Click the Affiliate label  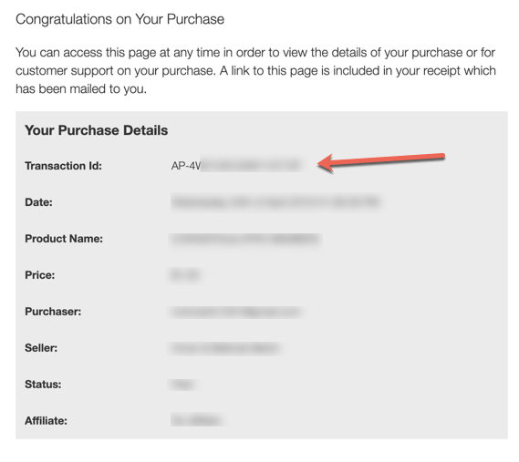tap(46, 420)
